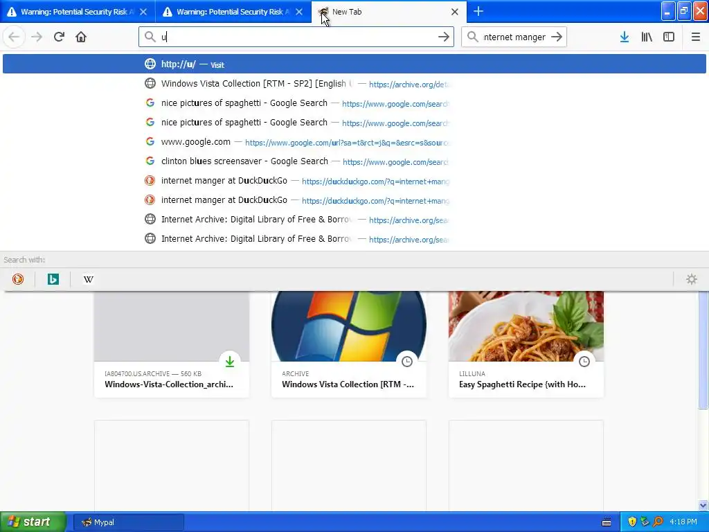Click the internet manger search box
The height and width of the screenshot is (532, 709).
514,37
